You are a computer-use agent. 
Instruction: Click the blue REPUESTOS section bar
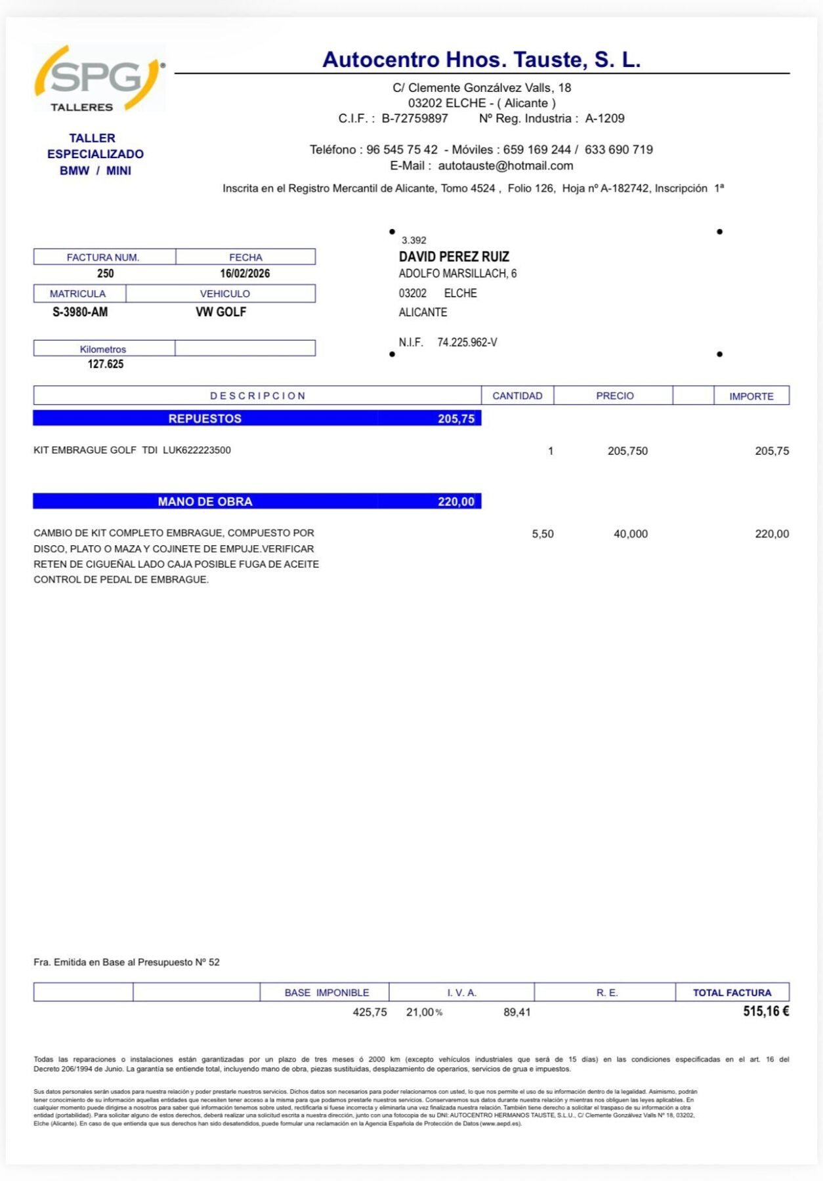click(257, 419)
